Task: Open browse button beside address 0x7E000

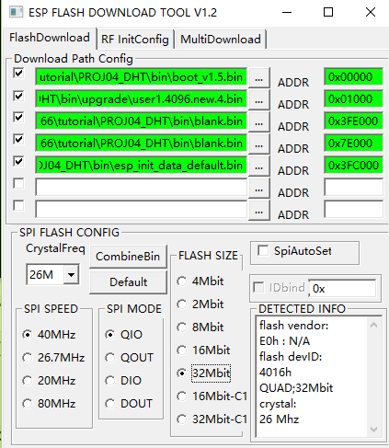Action: click(259, 144)
